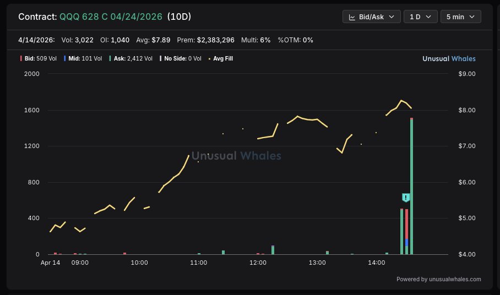
Task: Toggle the Bid 509 Vol legend entry
Action: [38, 59]
